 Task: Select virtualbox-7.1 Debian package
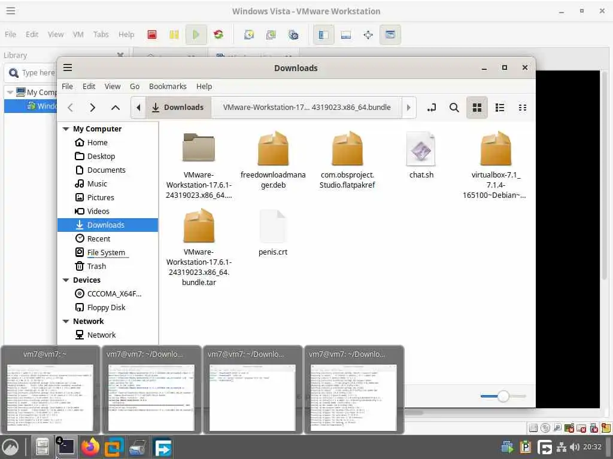(495, 165)
